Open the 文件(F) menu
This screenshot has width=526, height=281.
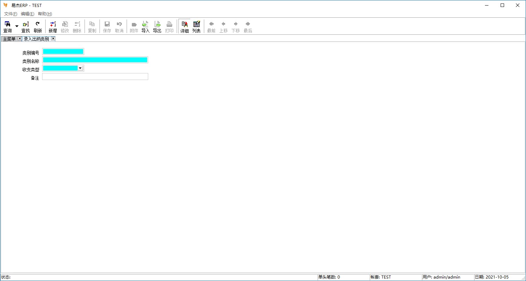click(10, 14)
